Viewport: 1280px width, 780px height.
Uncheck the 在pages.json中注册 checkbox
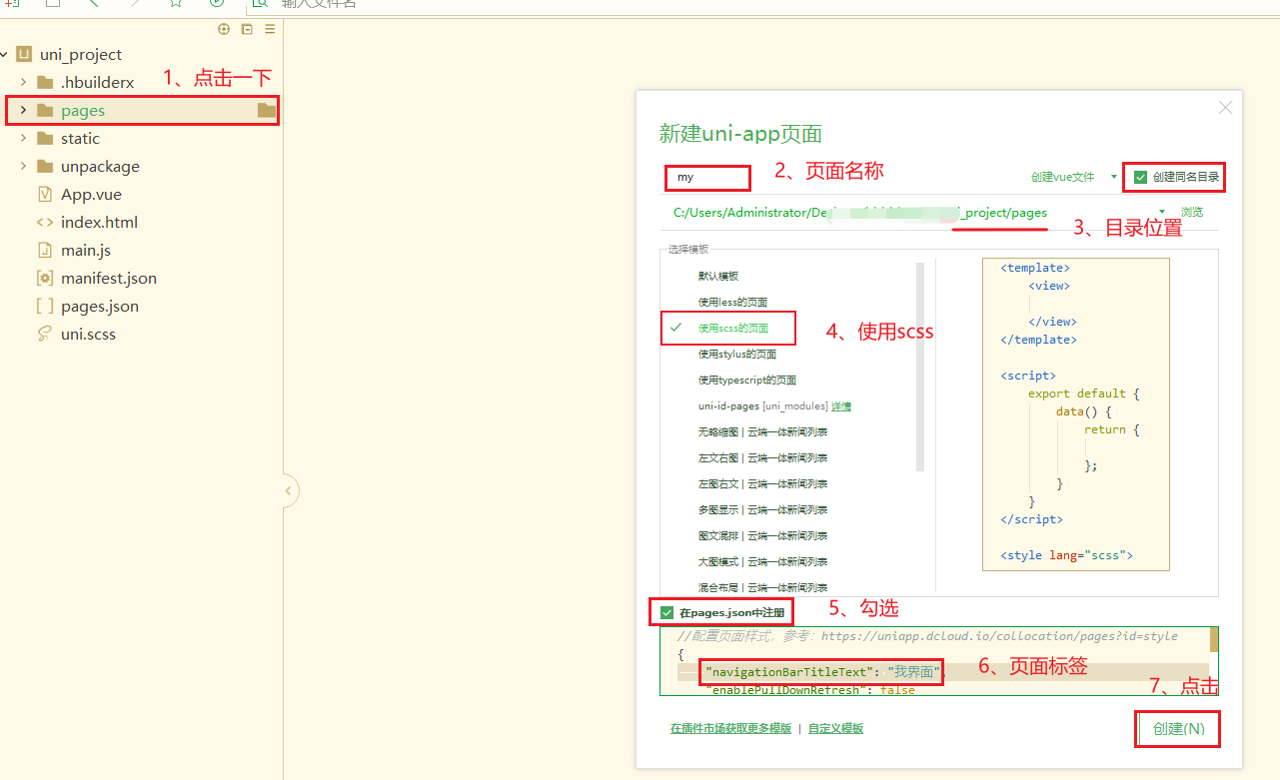665,610
